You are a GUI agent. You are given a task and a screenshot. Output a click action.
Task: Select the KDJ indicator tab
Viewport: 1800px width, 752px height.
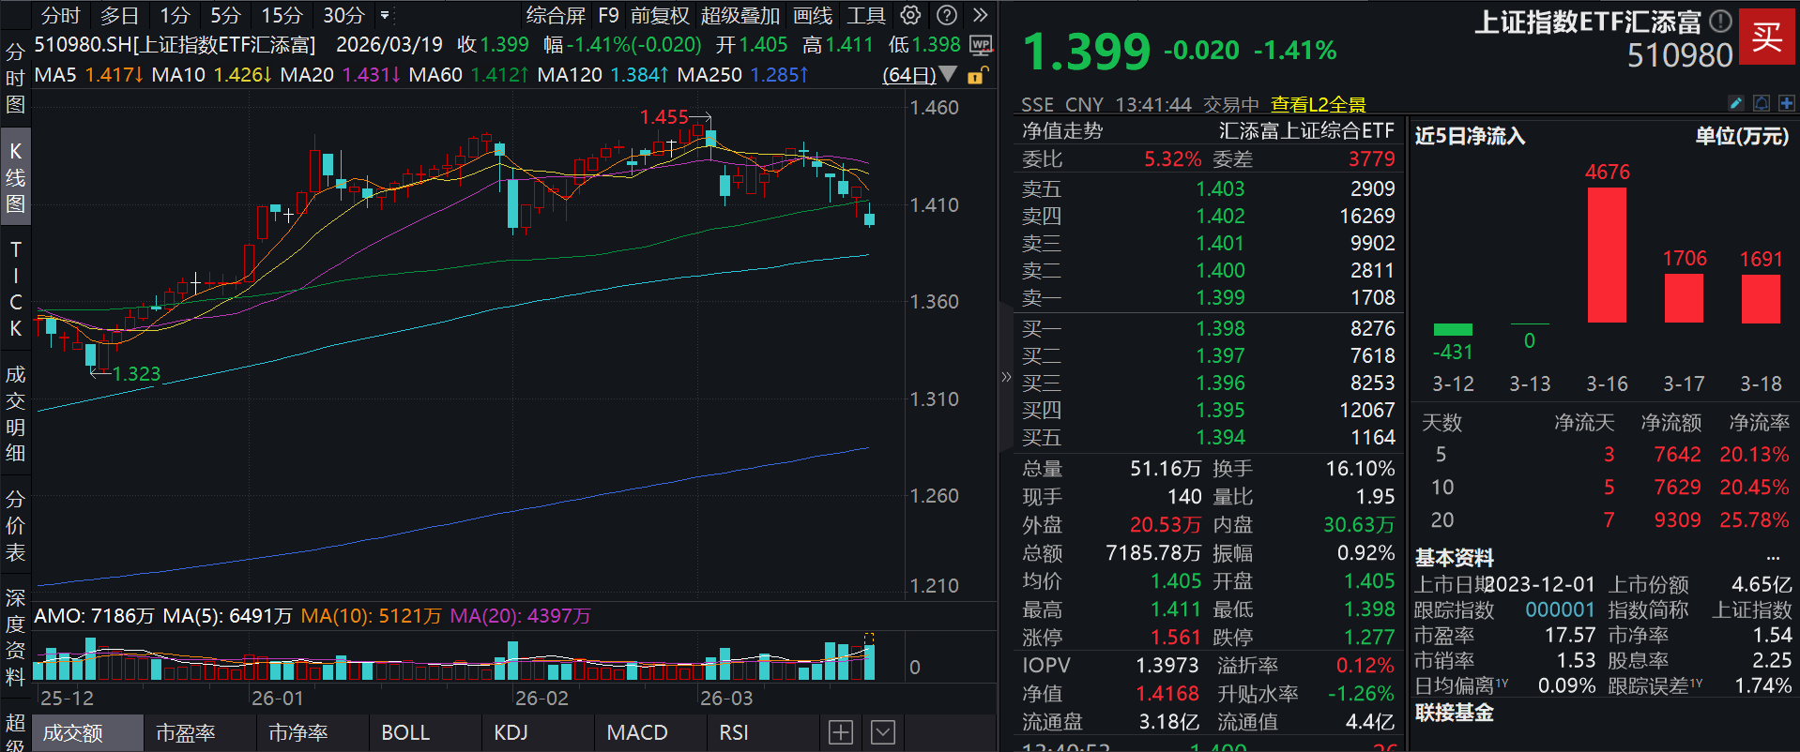point(537,732)
